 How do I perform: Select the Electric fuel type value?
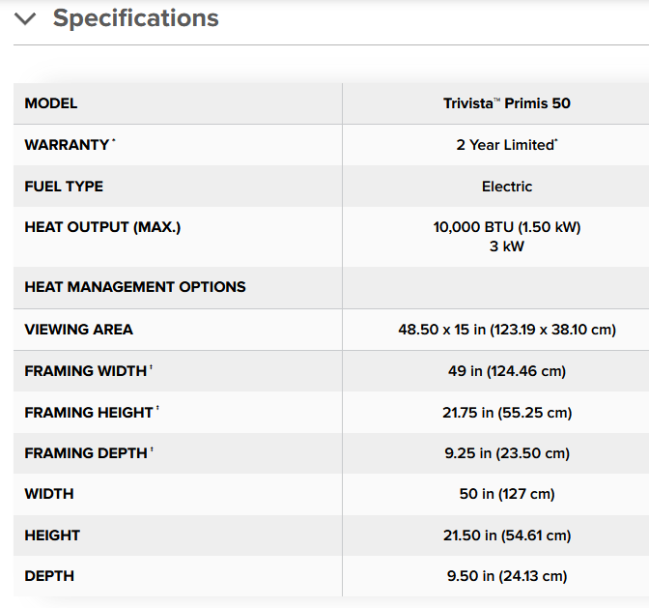[507, 187]
